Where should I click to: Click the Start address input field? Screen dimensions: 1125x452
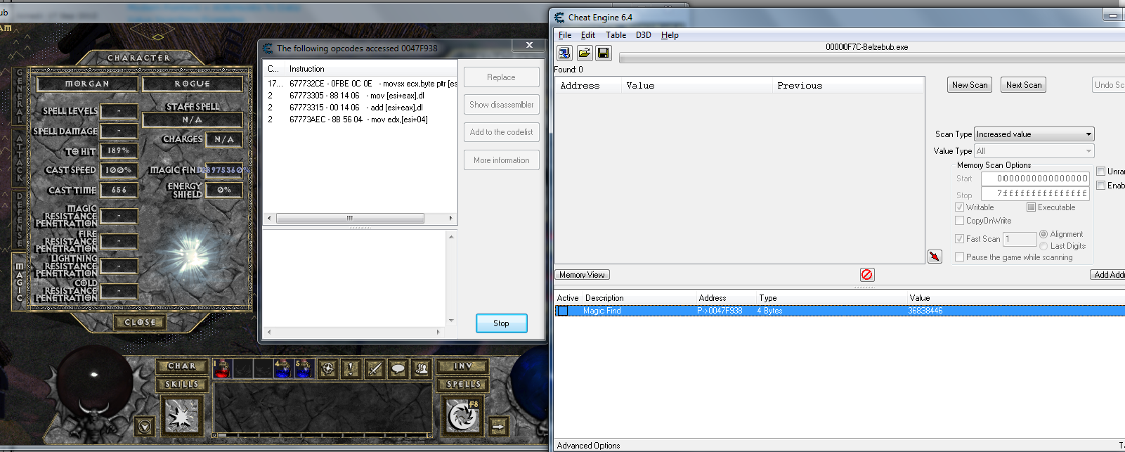click(1035, 179)
